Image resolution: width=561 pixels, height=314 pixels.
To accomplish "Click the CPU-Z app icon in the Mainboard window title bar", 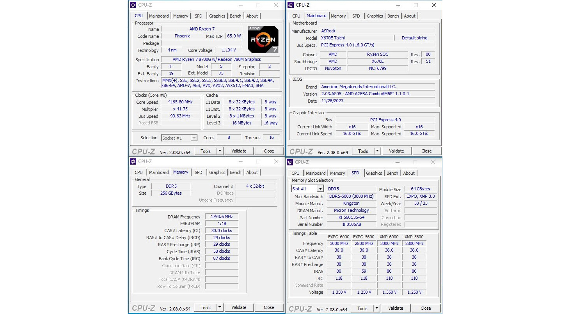I will click(x=290, y=5).
